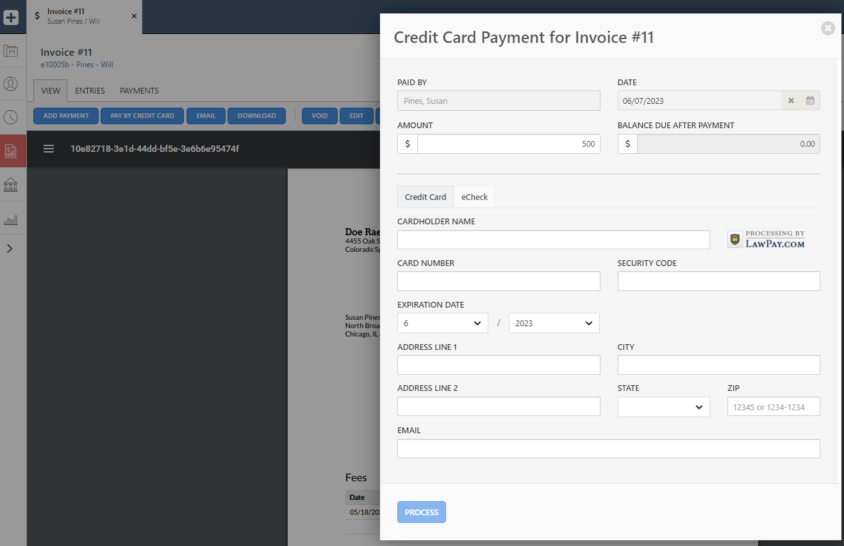844x546 pixels.
Task: Click the Process button
Action: point(421,512)
